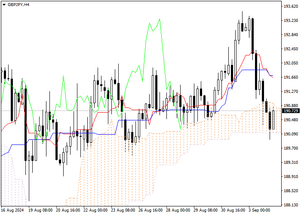This screenshot has width=301, height=215.
Task: Click the 193.230 price axis label
Action: 291,21
